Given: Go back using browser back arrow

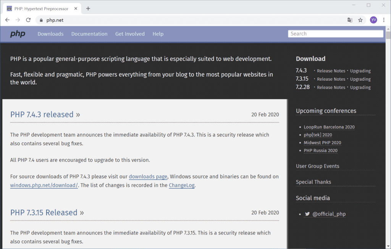Looking at the screenshot, I should pyautogui.click(x=7, y=20).
